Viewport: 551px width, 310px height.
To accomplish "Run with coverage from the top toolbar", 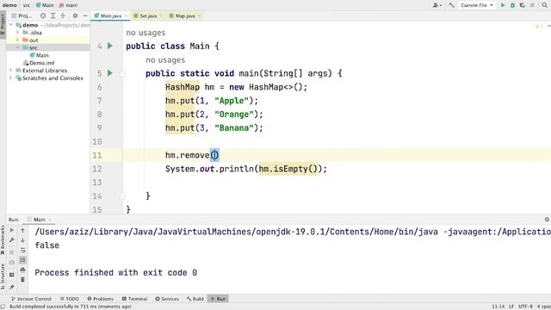I will coord(523,5).
